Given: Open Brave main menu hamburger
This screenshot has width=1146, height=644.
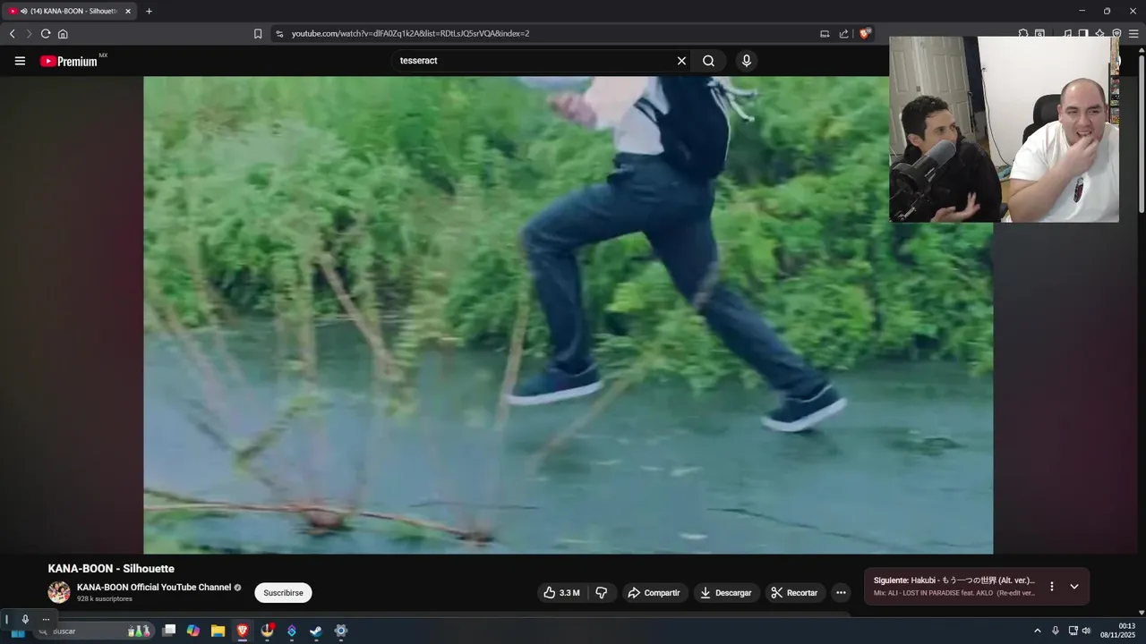Looking at the screenshot, I should 1133,34.
